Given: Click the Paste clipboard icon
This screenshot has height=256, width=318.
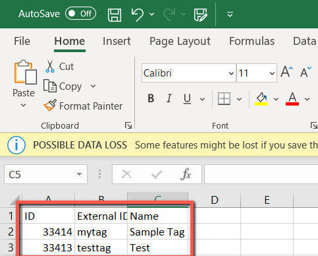Looking at the screenshot, I should tap(25, 72).
